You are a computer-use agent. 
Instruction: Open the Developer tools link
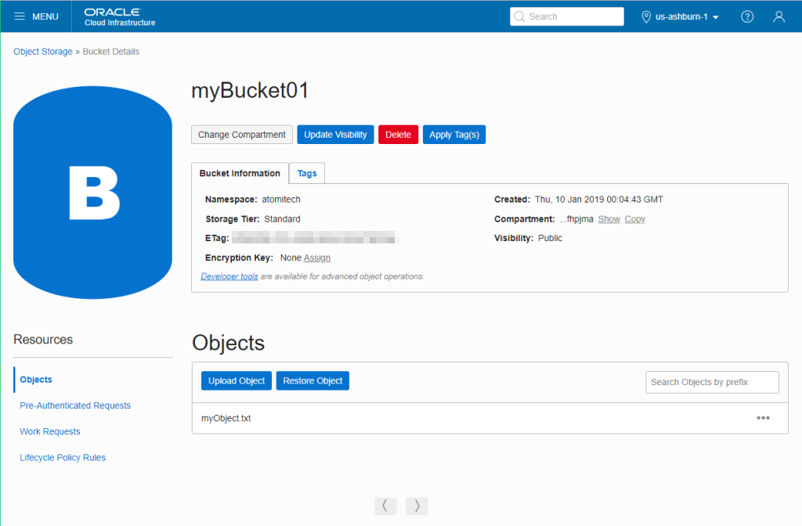click(229, 276)
